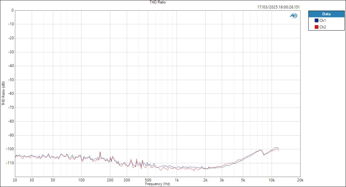Select the Data legend header
The image size is (346, 187).
point(326,14)
